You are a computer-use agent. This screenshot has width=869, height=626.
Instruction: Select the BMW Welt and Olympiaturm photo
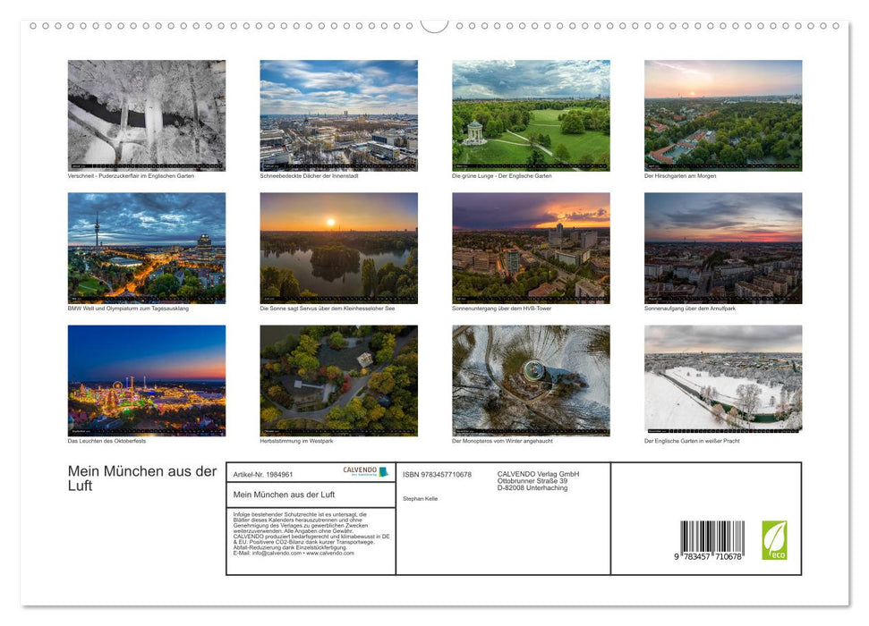click(147, 248)
